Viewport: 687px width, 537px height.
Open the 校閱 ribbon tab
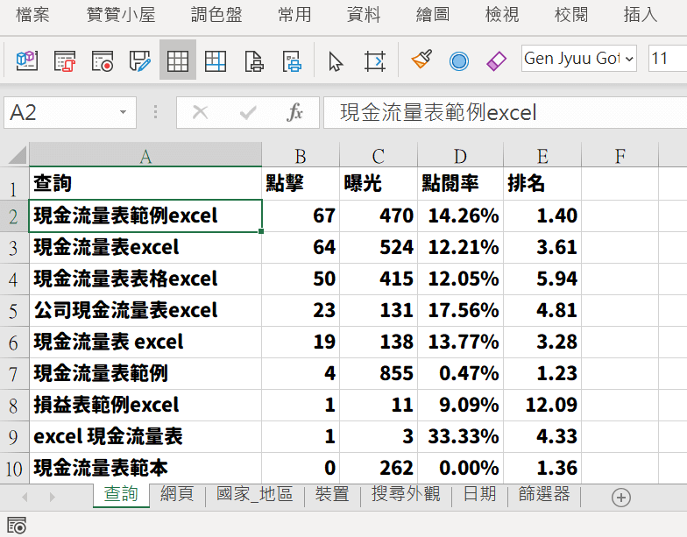coord(571,15)
